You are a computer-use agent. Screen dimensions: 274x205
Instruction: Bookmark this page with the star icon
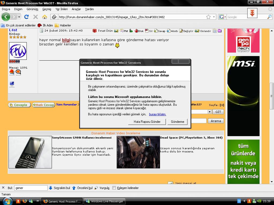click(208, 17)
